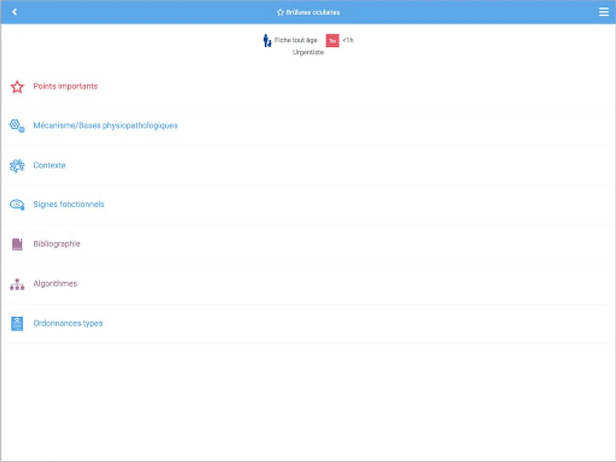The height and width of the screenshot is (462, 616).
Task: Click the Points importants star icon
Action: 17,87
